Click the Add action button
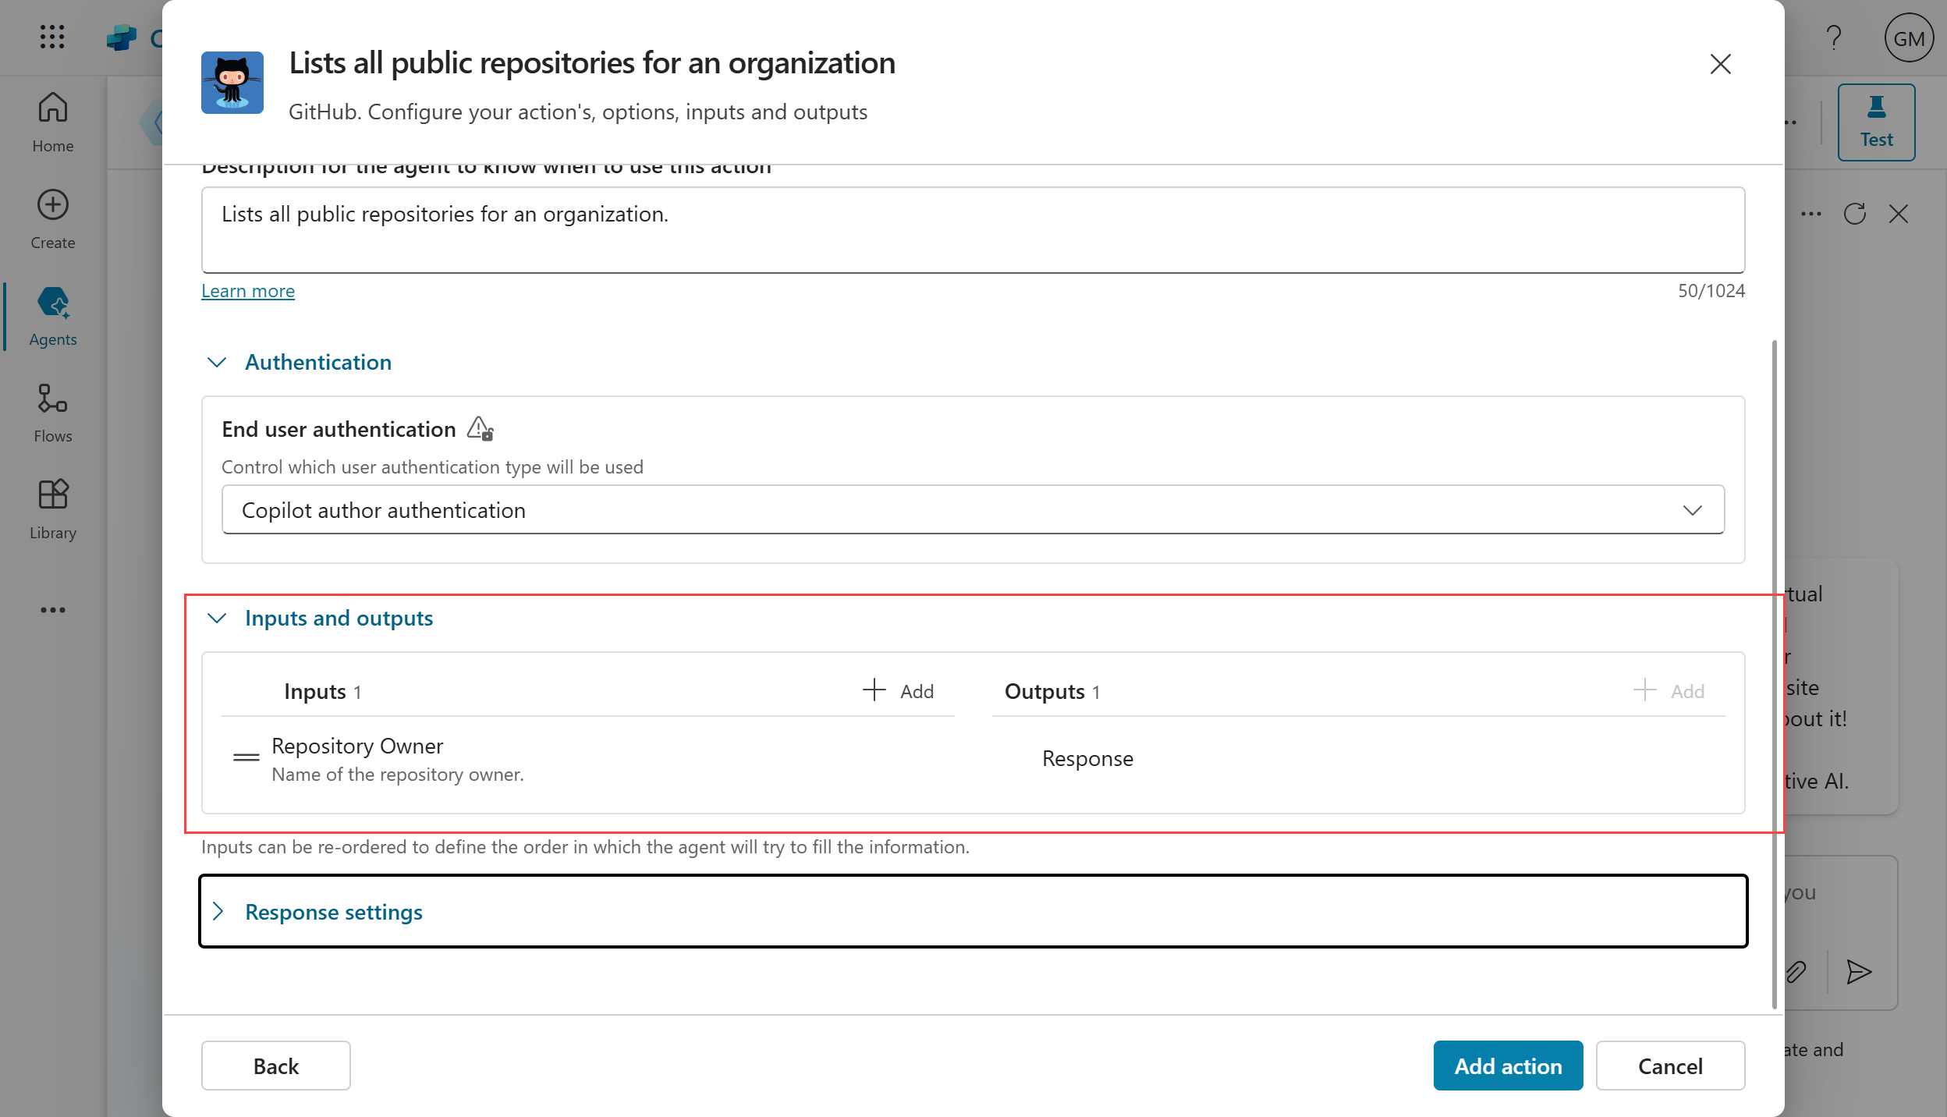The image size is (1947, 1117). (1507, 1066)
